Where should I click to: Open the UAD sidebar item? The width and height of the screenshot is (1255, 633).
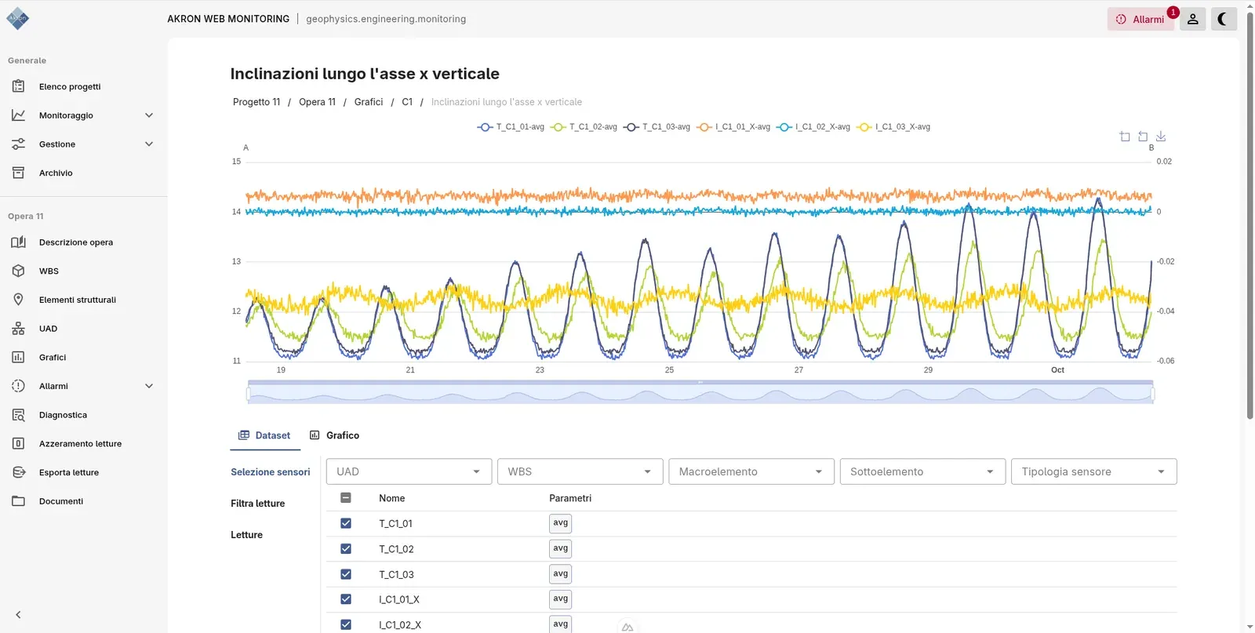pyautogui.click(x=48, y=329)
